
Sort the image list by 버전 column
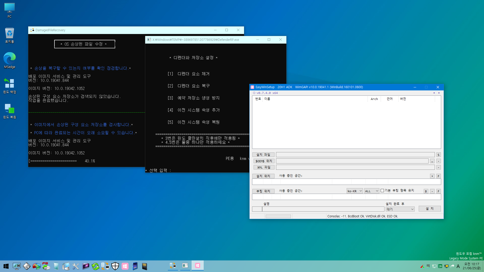pyautogui.click(x=417, y=99)
